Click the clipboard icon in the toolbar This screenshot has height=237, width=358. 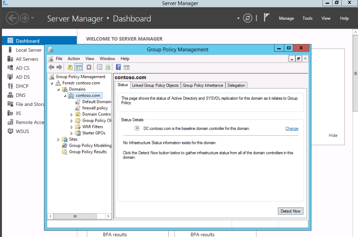coord(89,67)
